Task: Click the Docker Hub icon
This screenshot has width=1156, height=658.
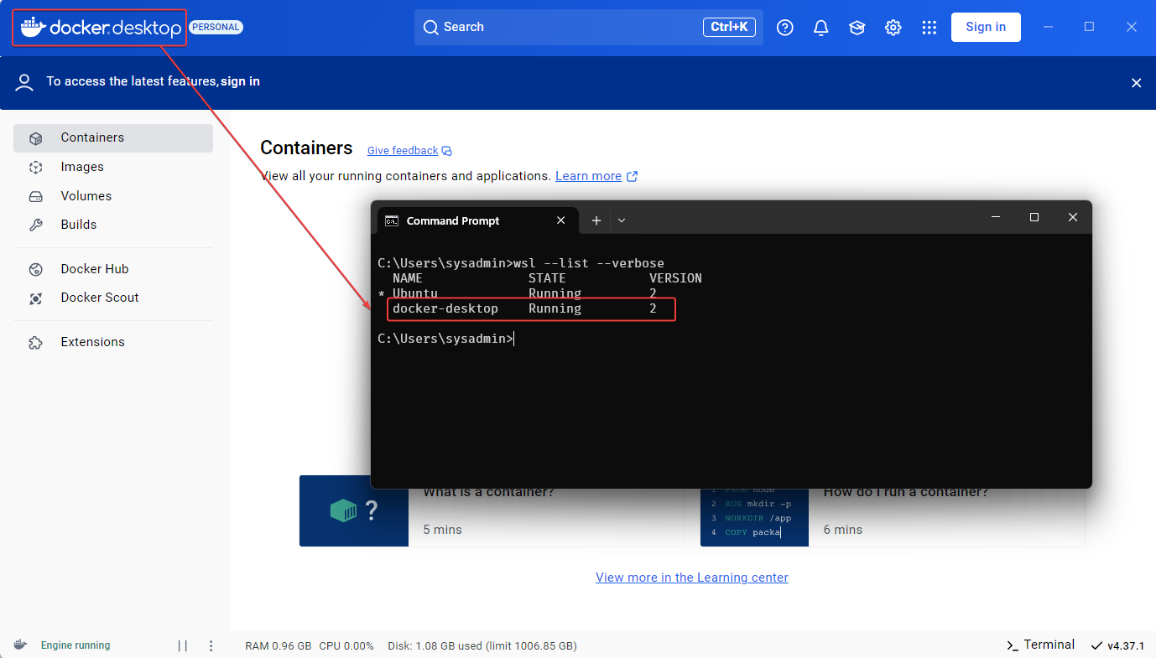Action: [x=35, y=270]
